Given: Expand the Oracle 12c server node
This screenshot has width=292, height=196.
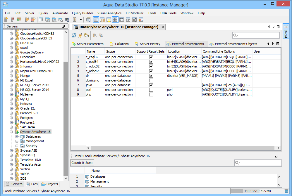Looking at the screenshot, I should (11, 109).
